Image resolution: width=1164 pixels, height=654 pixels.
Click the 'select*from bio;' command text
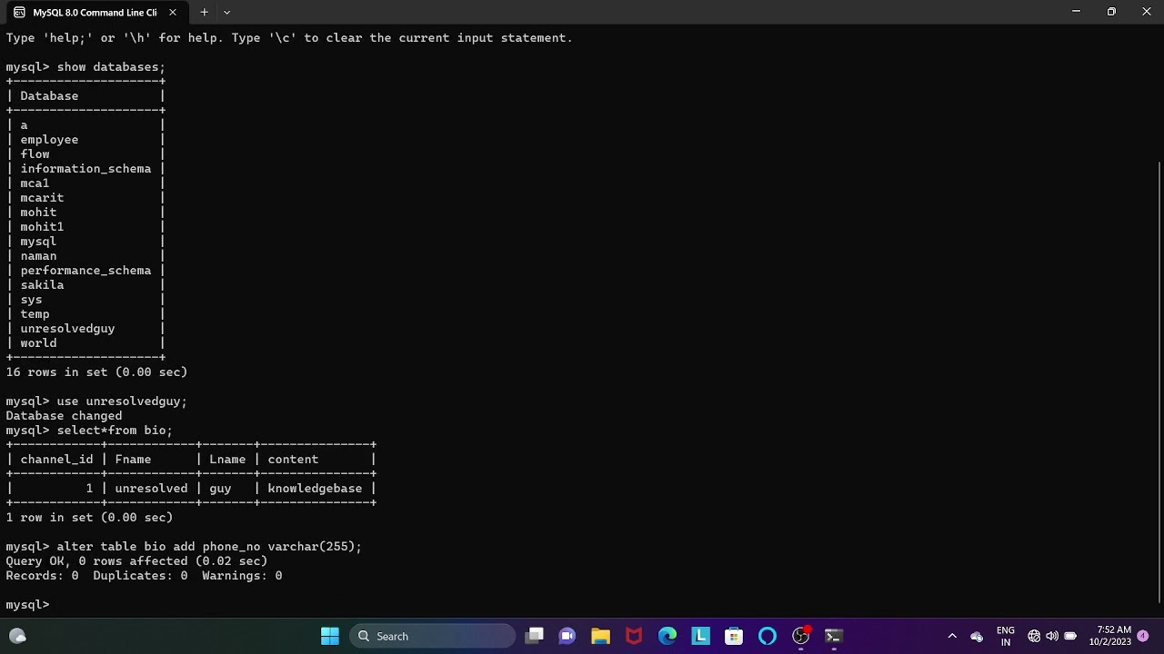coord(115,431)
